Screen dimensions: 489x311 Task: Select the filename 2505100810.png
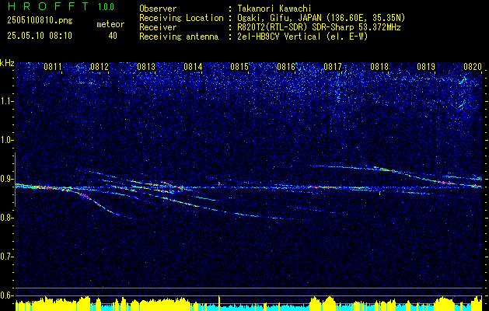pyautogui.click(x=40, y=20)
